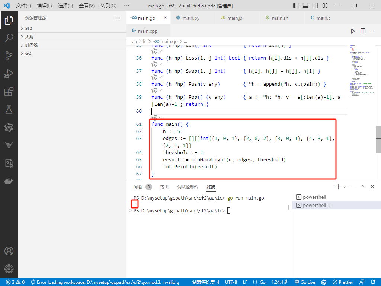
Task: Switch to the 调试控制台 debug console tab
Action: (x=188, y=187)
